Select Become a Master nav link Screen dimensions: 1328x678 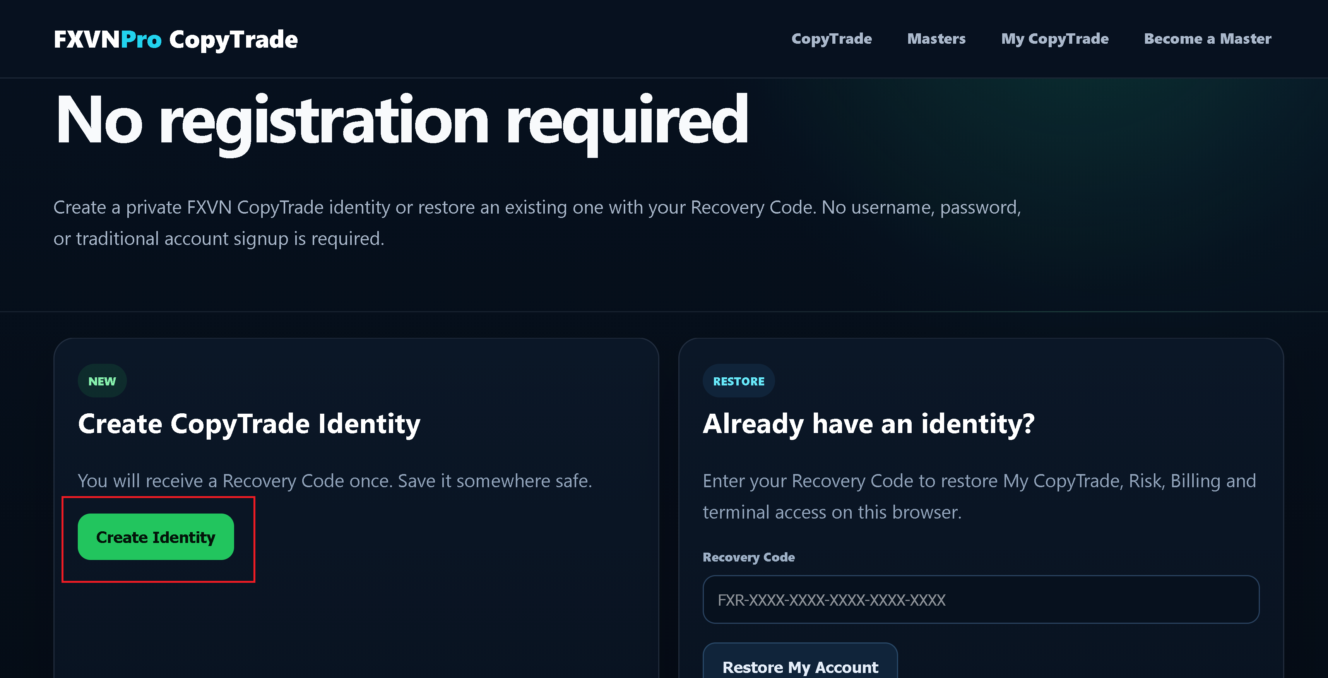point(1207,39)
